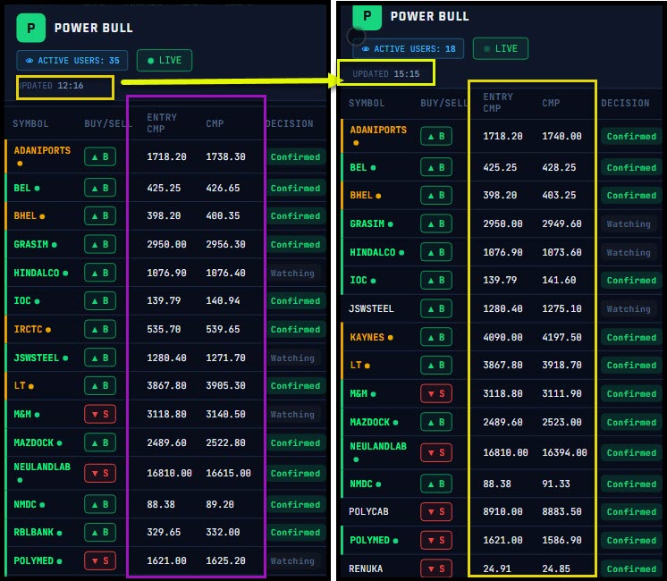The width and height of the screenshot is (667, 581).
Task: Click the S sell badge for POLYMED, left panel
Action: (x=100, y=560)
